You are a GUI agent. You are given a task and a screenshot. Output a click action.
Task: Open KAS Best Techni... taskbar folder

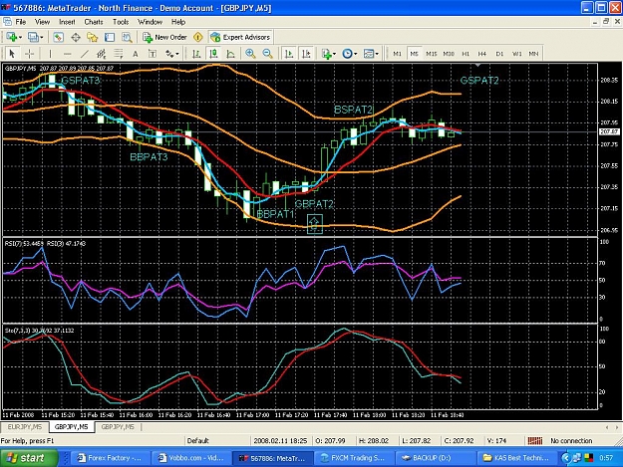point(517,458)
